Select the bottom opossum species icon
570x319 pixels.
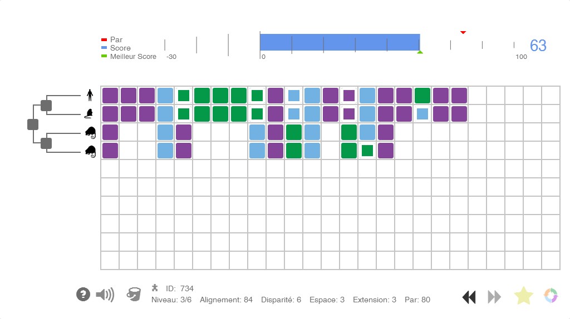tap(90, 151)
